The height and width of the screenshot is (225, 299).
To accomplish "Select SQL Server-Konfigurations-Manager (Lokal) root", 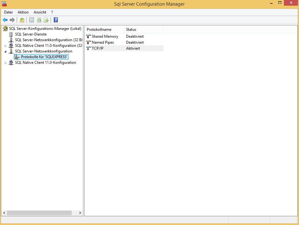I will [x=45, y=29].
